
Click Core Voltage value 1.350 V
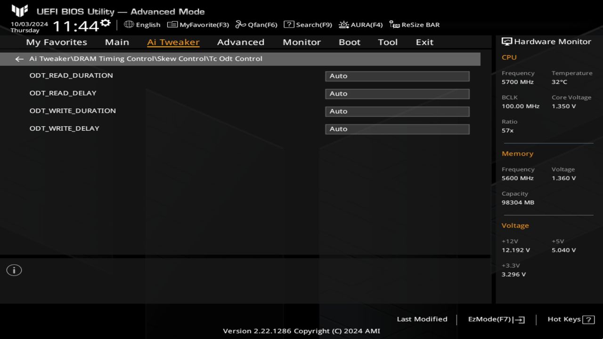(x=564, y=106)
